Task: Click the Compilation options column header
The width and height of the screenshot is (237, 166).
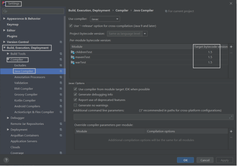Action: click(187, 131)
